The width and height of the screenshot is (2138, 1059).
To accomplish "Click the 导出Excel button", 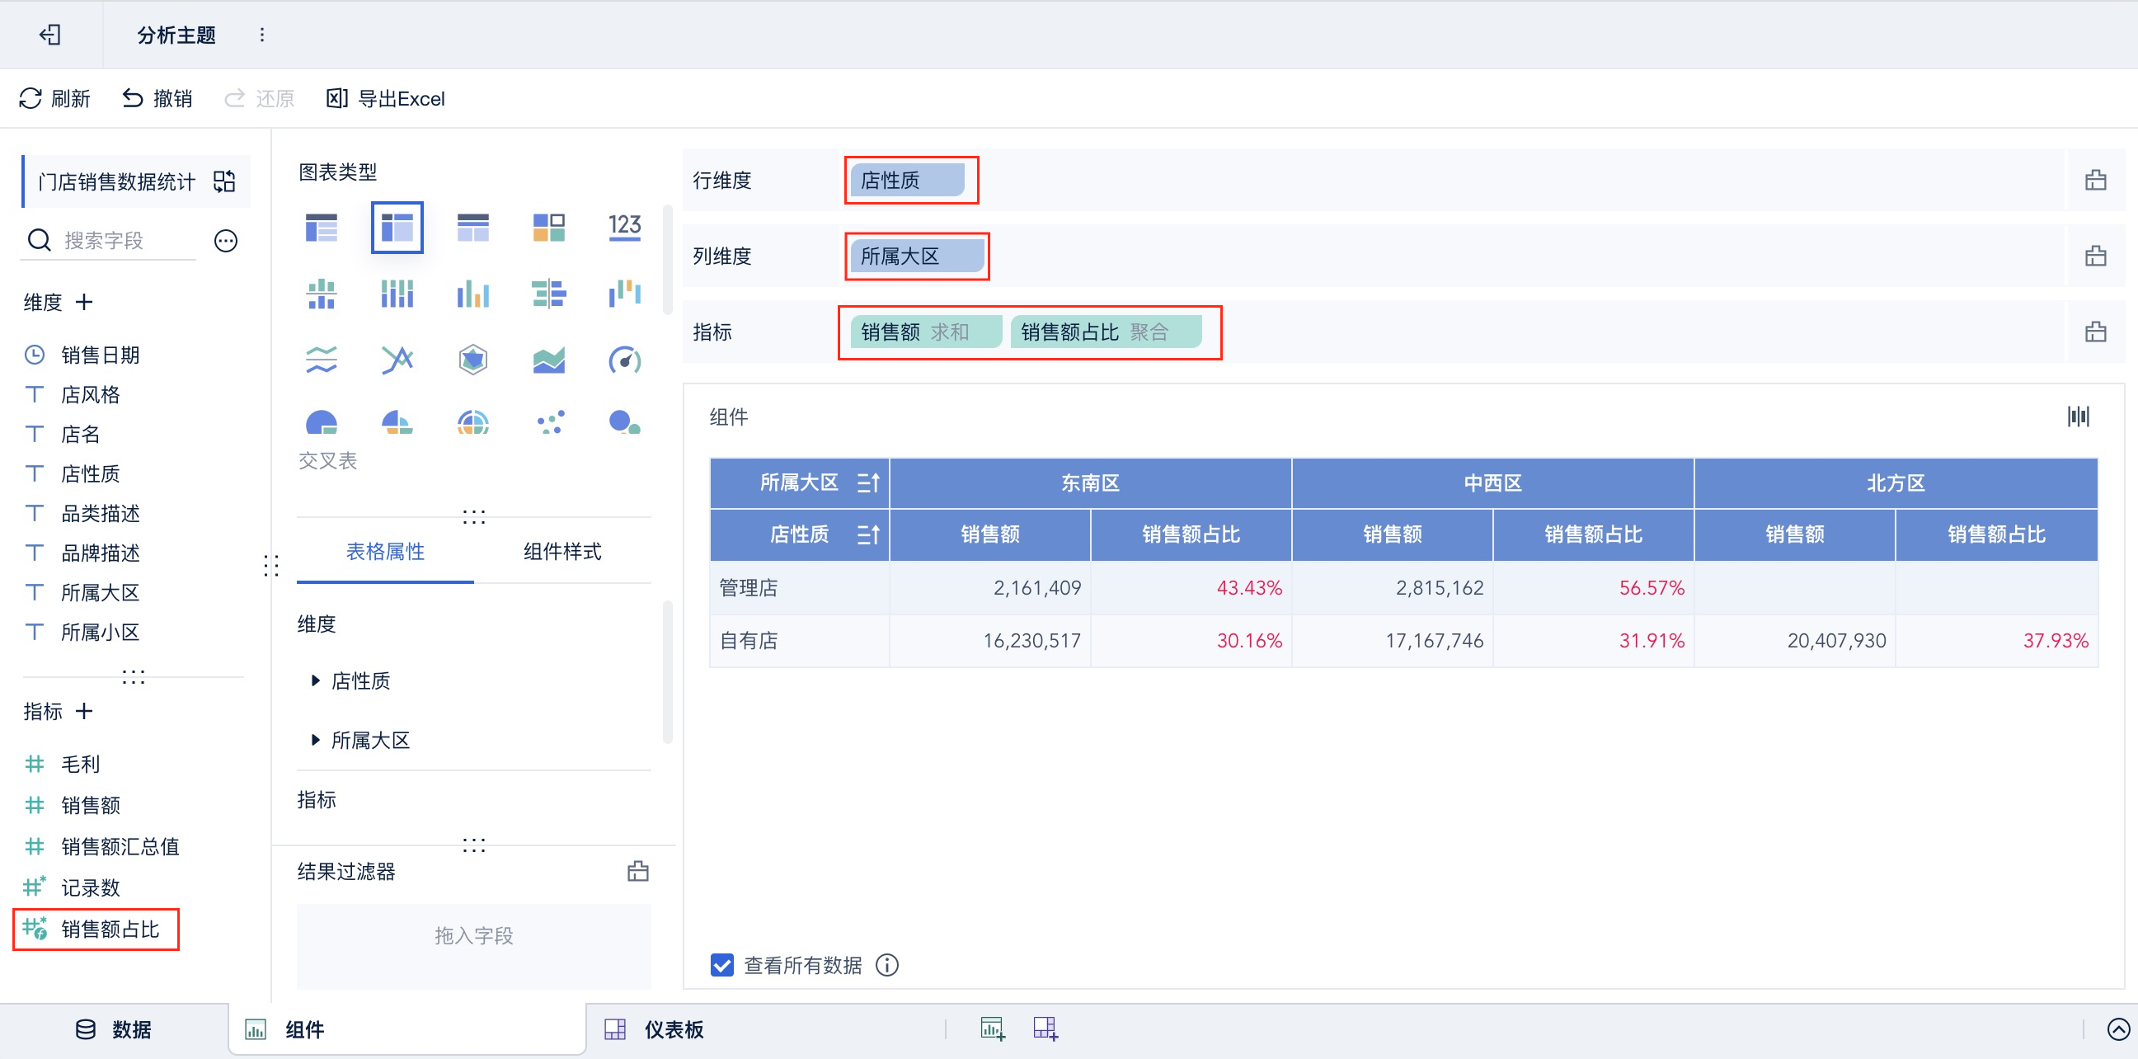I will click(386, 99).
